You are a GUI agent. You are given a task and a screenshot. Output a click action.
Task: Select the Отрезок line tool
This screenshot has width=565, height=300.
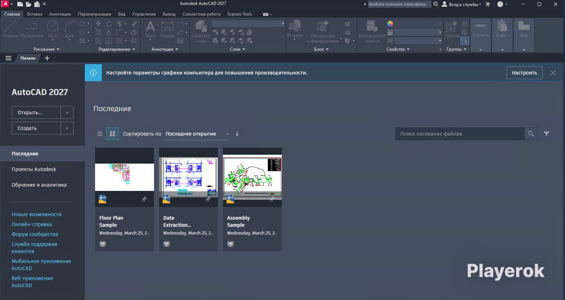coord(11,30)
